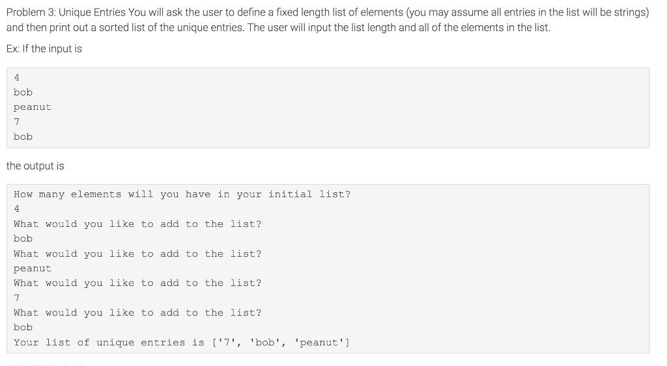This screenshot has height=366, width=667.
Task: Click 'peanut' inside the final bracketed list
Action: (x=319, y=343)
